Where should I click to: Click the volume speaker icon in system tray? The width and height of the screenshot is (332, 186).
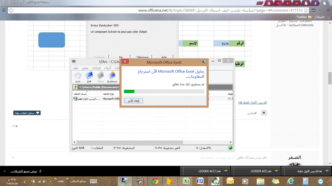click(x=45, y=181)
